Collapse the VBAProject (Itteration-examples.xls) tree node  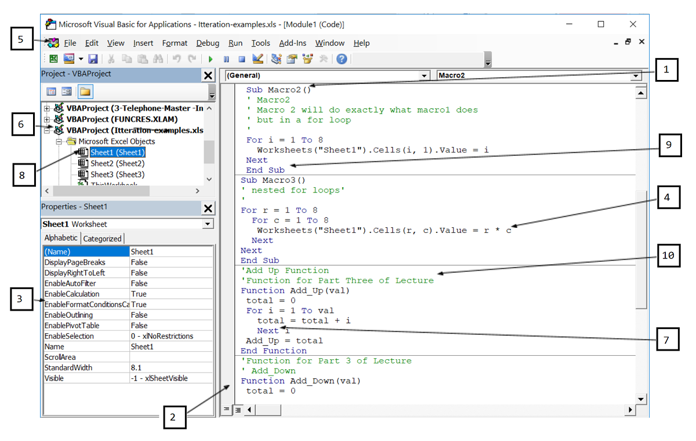click(x=47, y=130)
